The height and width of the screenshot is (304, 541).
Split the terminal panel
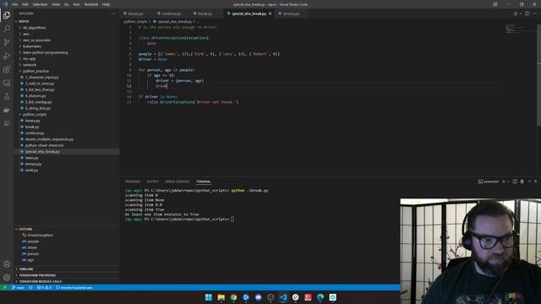click(515, 182)
